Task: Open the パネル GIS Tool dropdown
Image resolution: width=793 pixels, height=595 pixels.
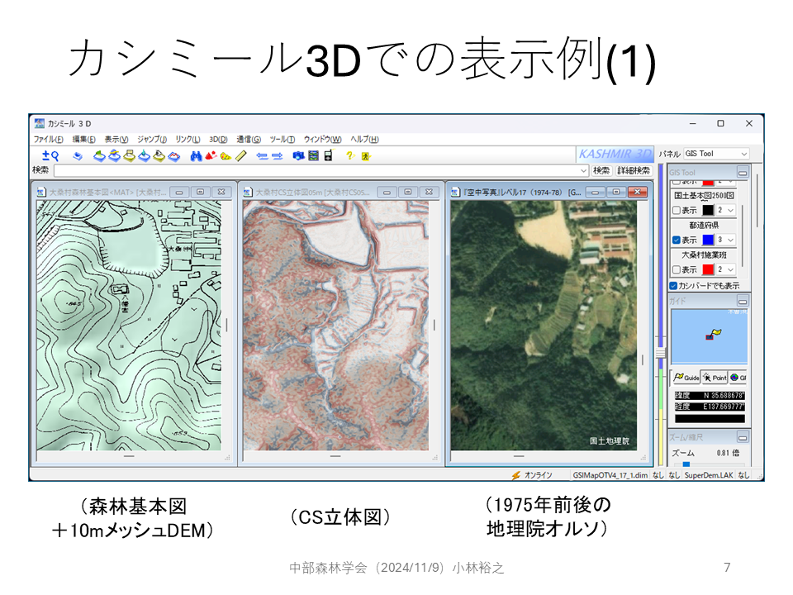Action: tap(716, 154)
